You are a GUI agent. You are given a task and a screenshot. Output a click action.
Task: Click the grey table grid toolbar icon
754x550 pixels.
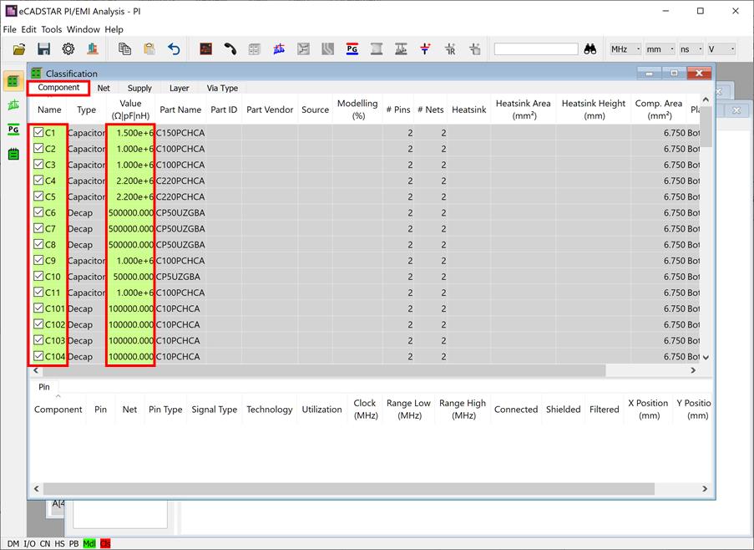(255, 49)
